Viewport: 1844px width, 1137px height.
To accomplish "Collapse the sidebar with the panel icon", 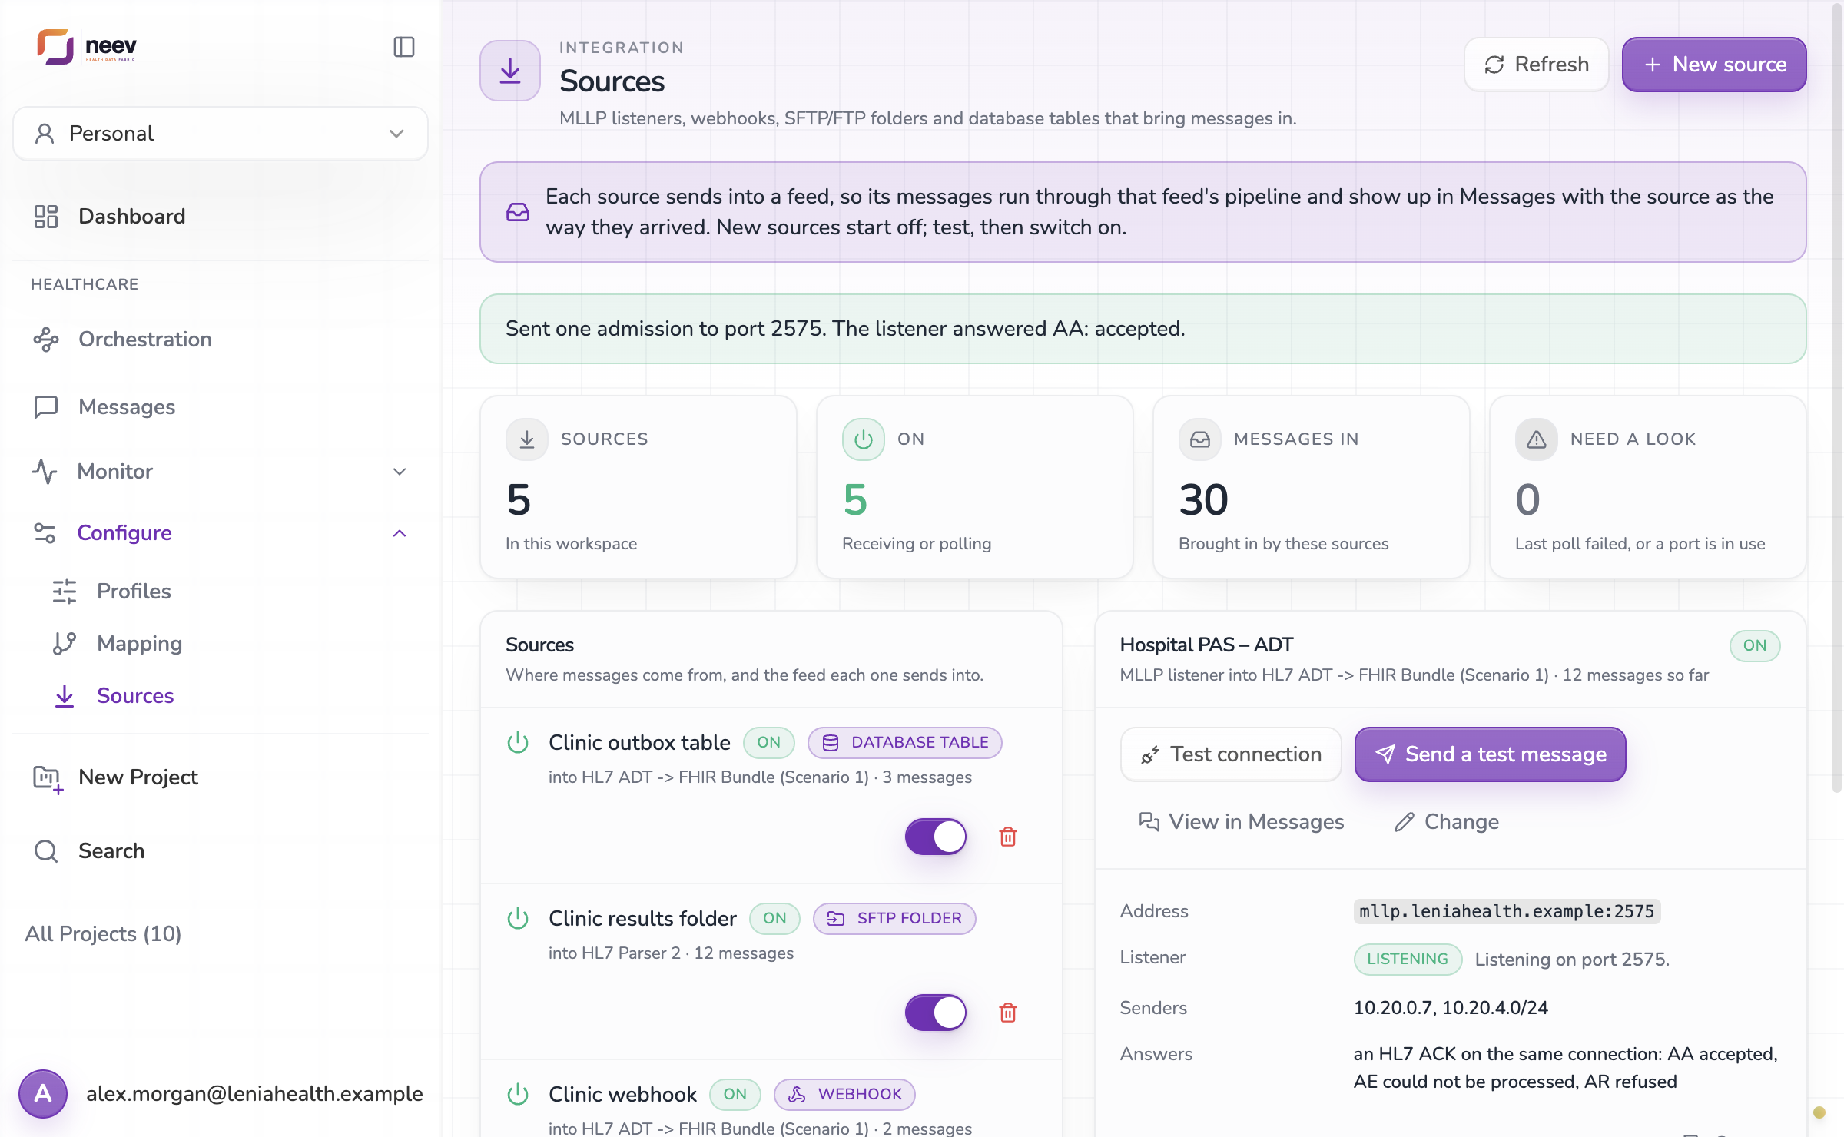I will coord(404,47).
